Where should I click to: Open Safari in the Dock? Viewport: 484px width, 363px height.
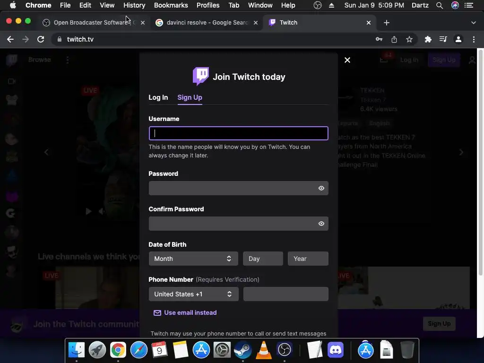[x=139, y=350]
